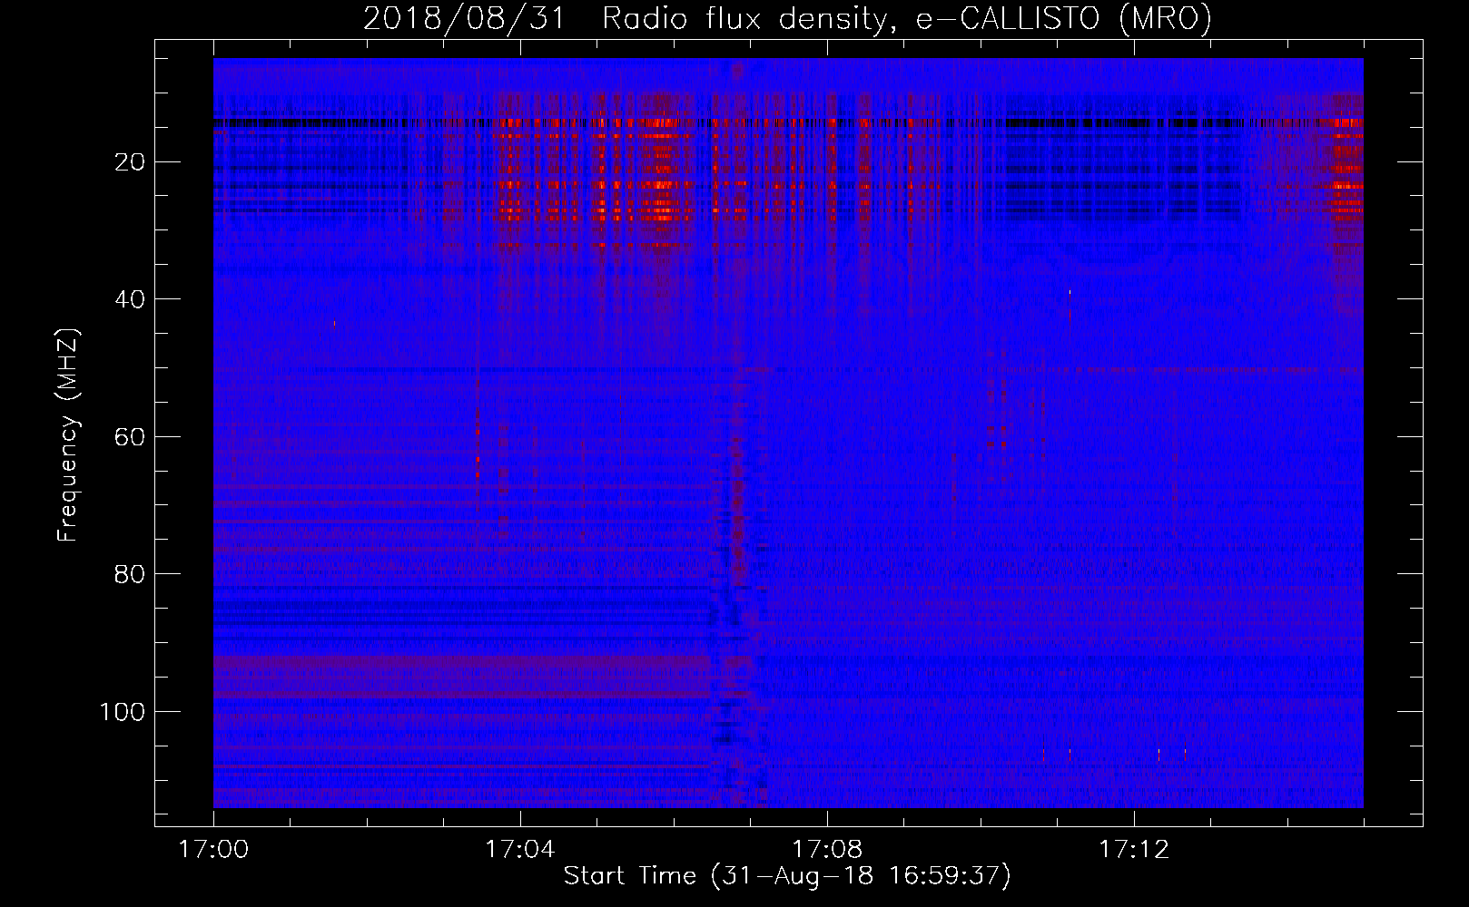Click the '40' frequency tick label
This screenshot has height=907, width=1469.
click(x=131, y=299)
